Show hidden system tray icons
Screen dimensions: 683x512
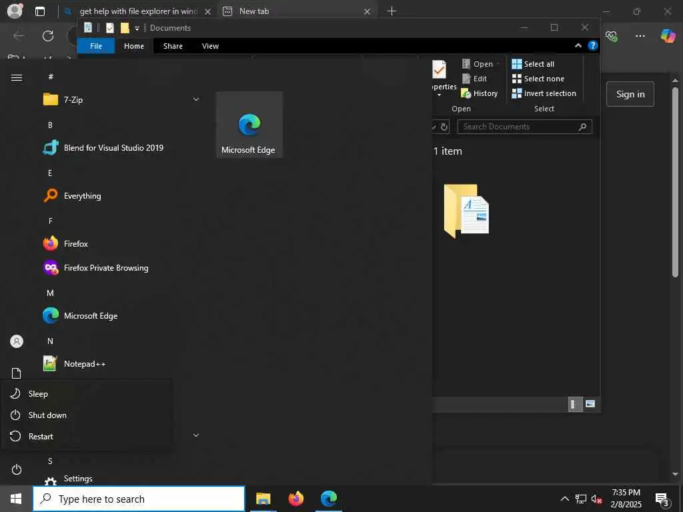(564, 499)
